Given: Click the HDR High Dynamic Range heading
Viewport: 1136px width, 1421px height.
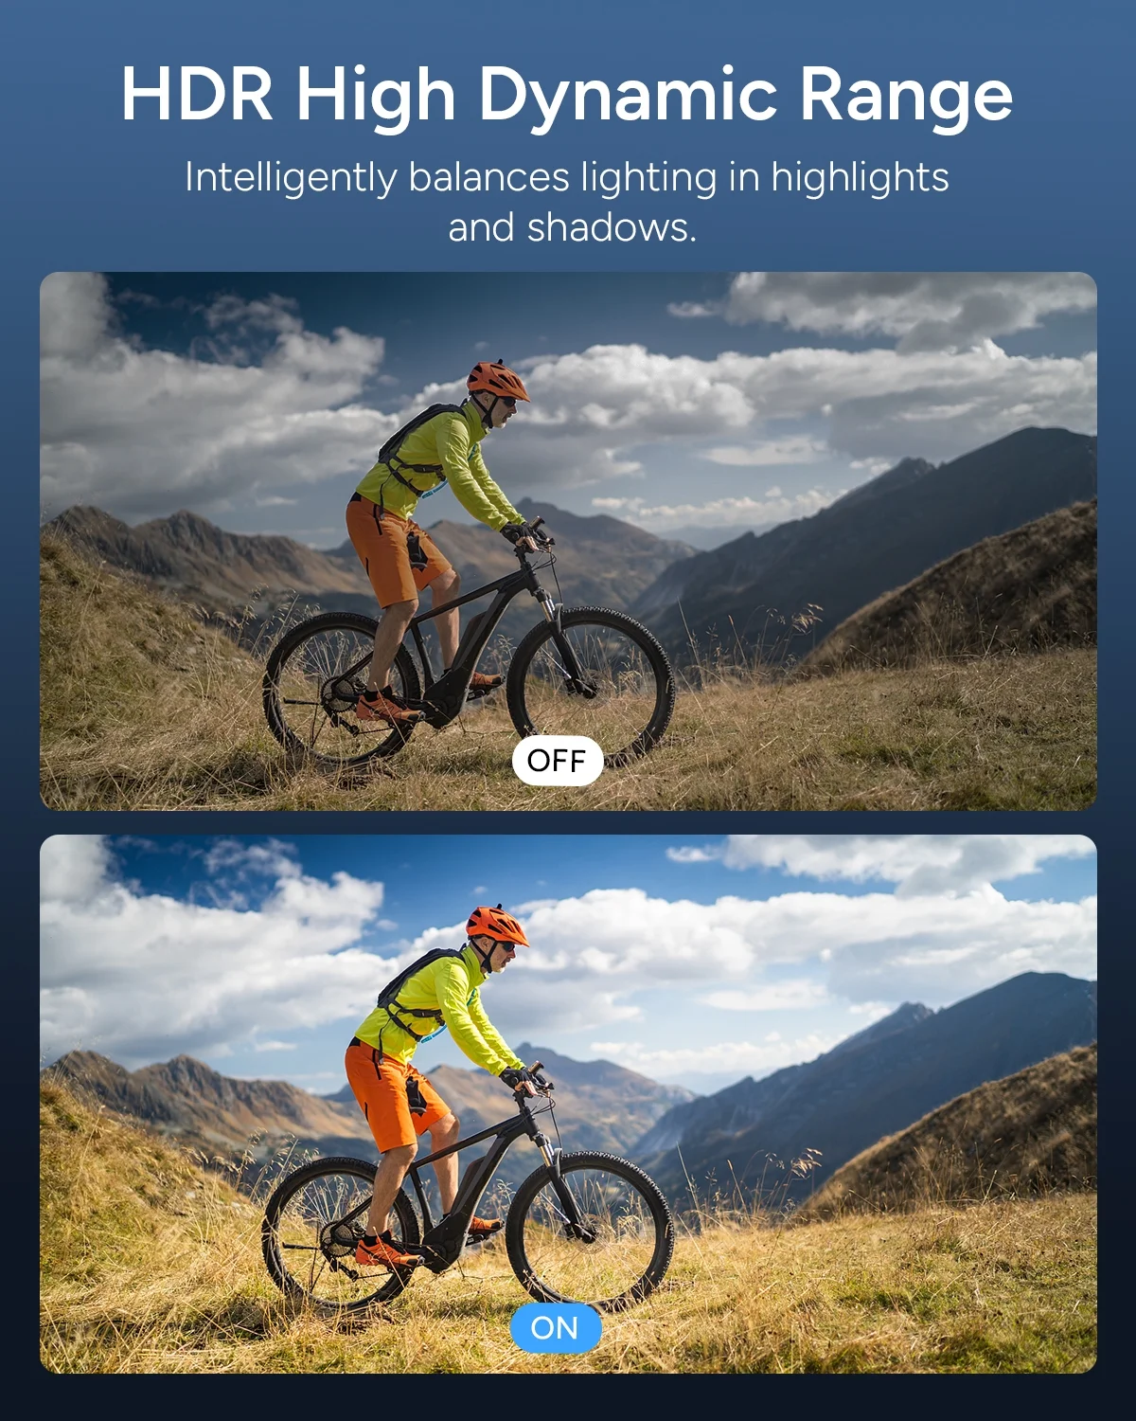Looking at the screenshot, I should point(567,95).
